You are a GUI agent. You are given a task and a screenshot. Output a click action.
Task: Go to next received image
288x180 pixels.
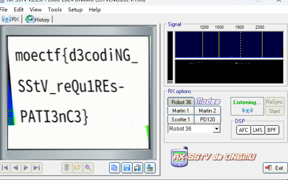[26, 168]
